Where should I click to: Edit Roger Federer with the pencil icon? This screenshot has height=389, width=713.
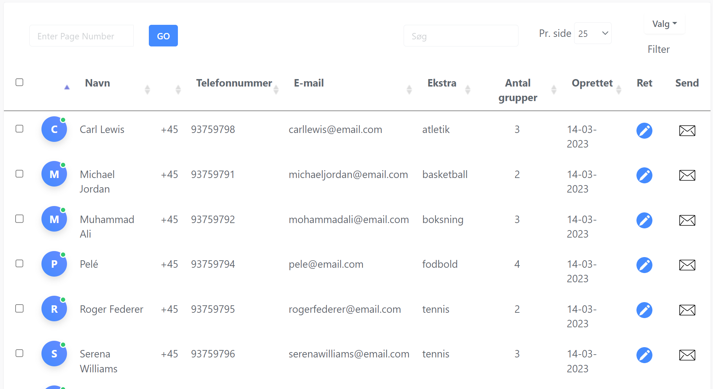pos(644,310)
